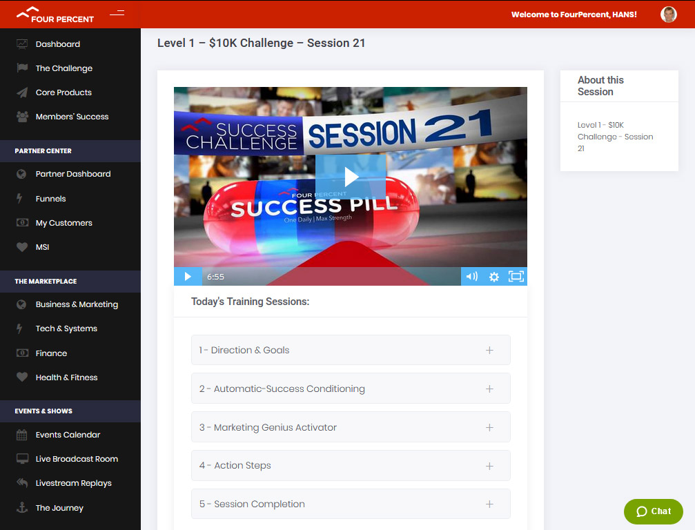This screenshot has height=530, width=695.
Task: Open video settings gear
Action: click(x=493, y=277)
